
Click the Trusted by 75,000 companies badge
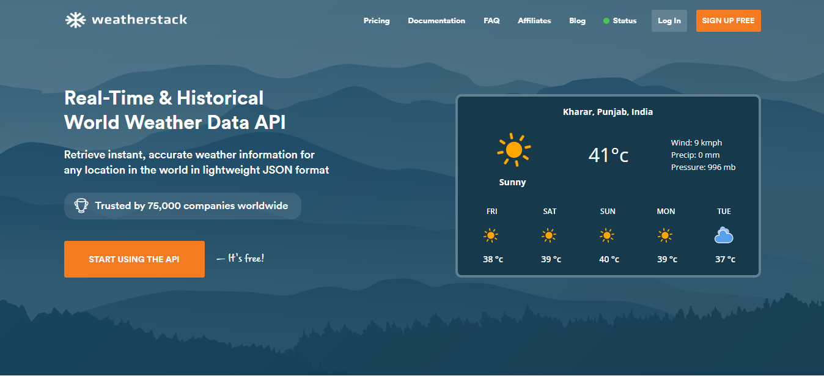click(183, 206)
